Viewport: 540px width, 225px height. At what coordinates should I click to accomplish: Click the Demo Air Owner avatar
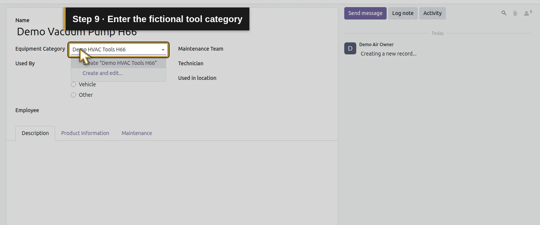pos(350,48)
